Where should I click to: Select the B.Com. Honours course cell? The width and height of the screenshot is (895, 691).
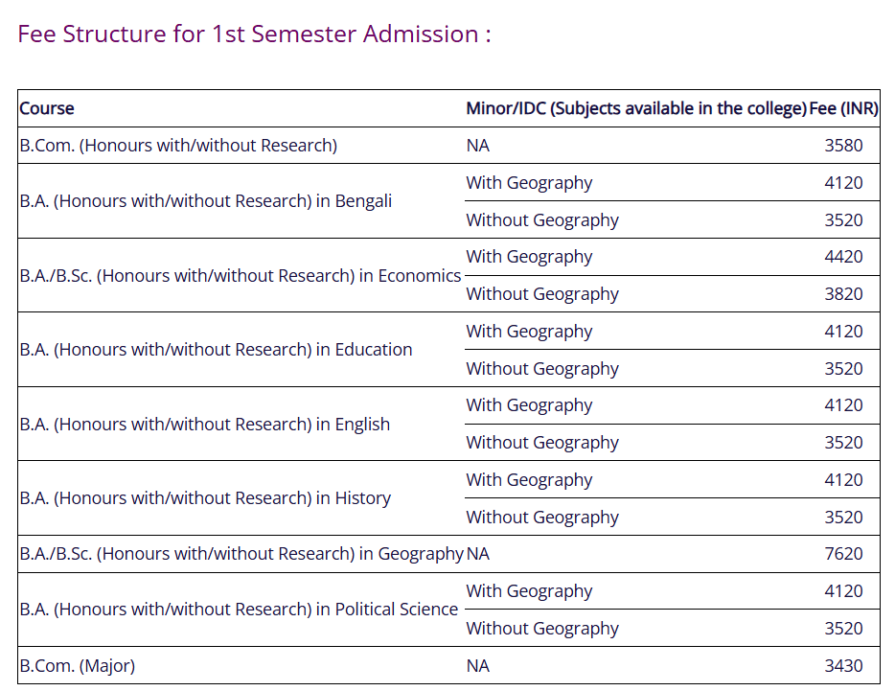(178, 146)
